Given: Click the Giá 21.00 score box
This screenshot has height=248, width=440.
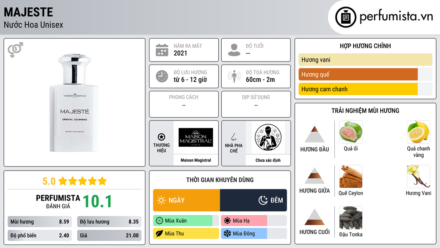Looking at the screenshot, I should tap(109, 236).
